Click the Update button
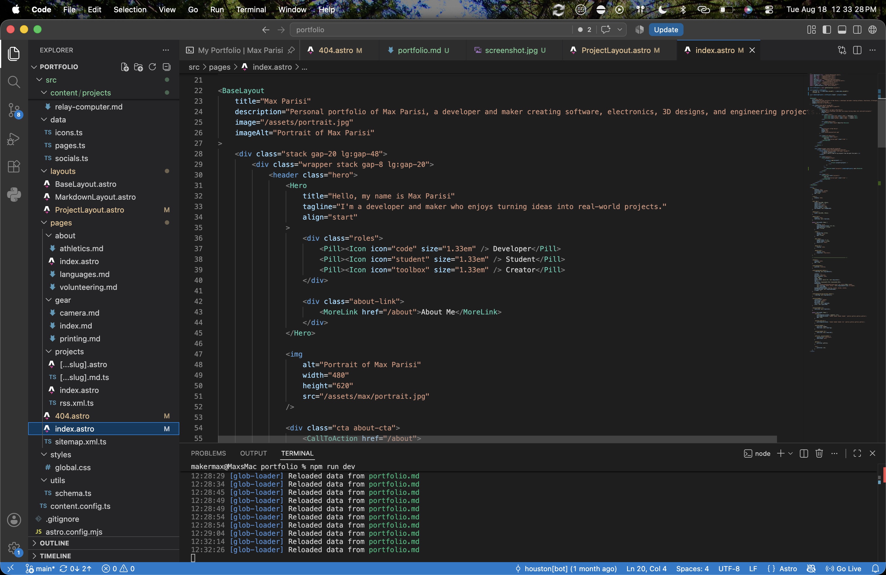This screenshot has width=886, height=575. pos(666,30)
